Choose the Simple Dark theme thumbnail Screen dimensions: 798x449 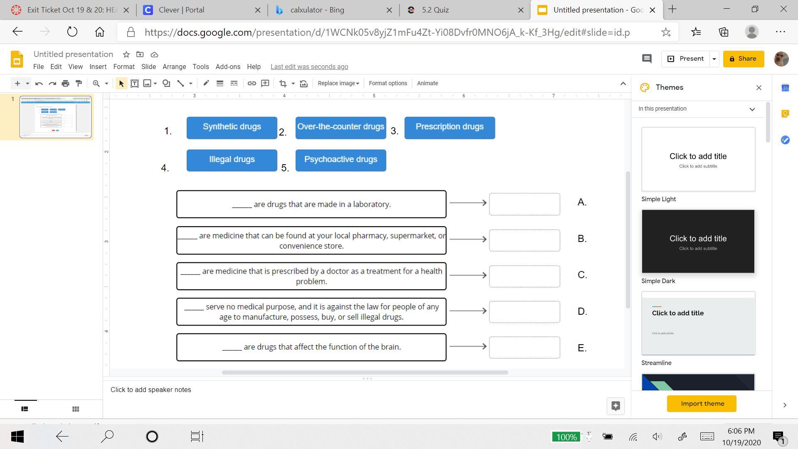[698, 242]
